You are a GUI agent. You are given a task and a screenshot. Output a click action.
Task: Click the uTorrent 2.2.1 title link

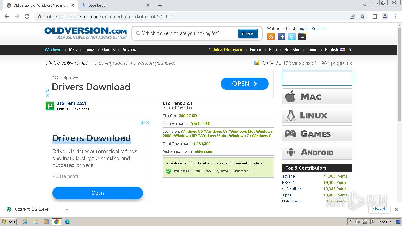click(71, 103)
